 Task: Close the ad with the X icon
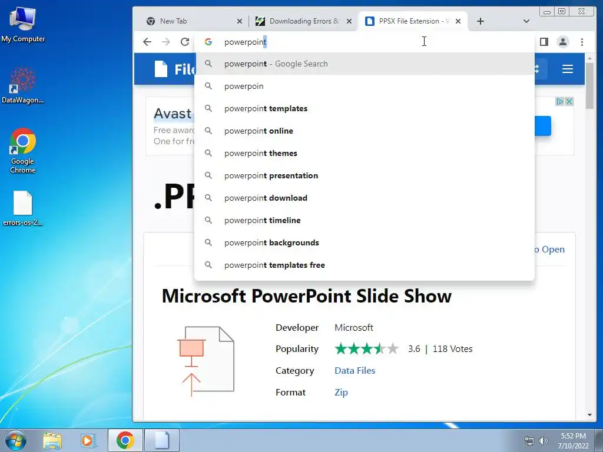[x=569, y=101]
